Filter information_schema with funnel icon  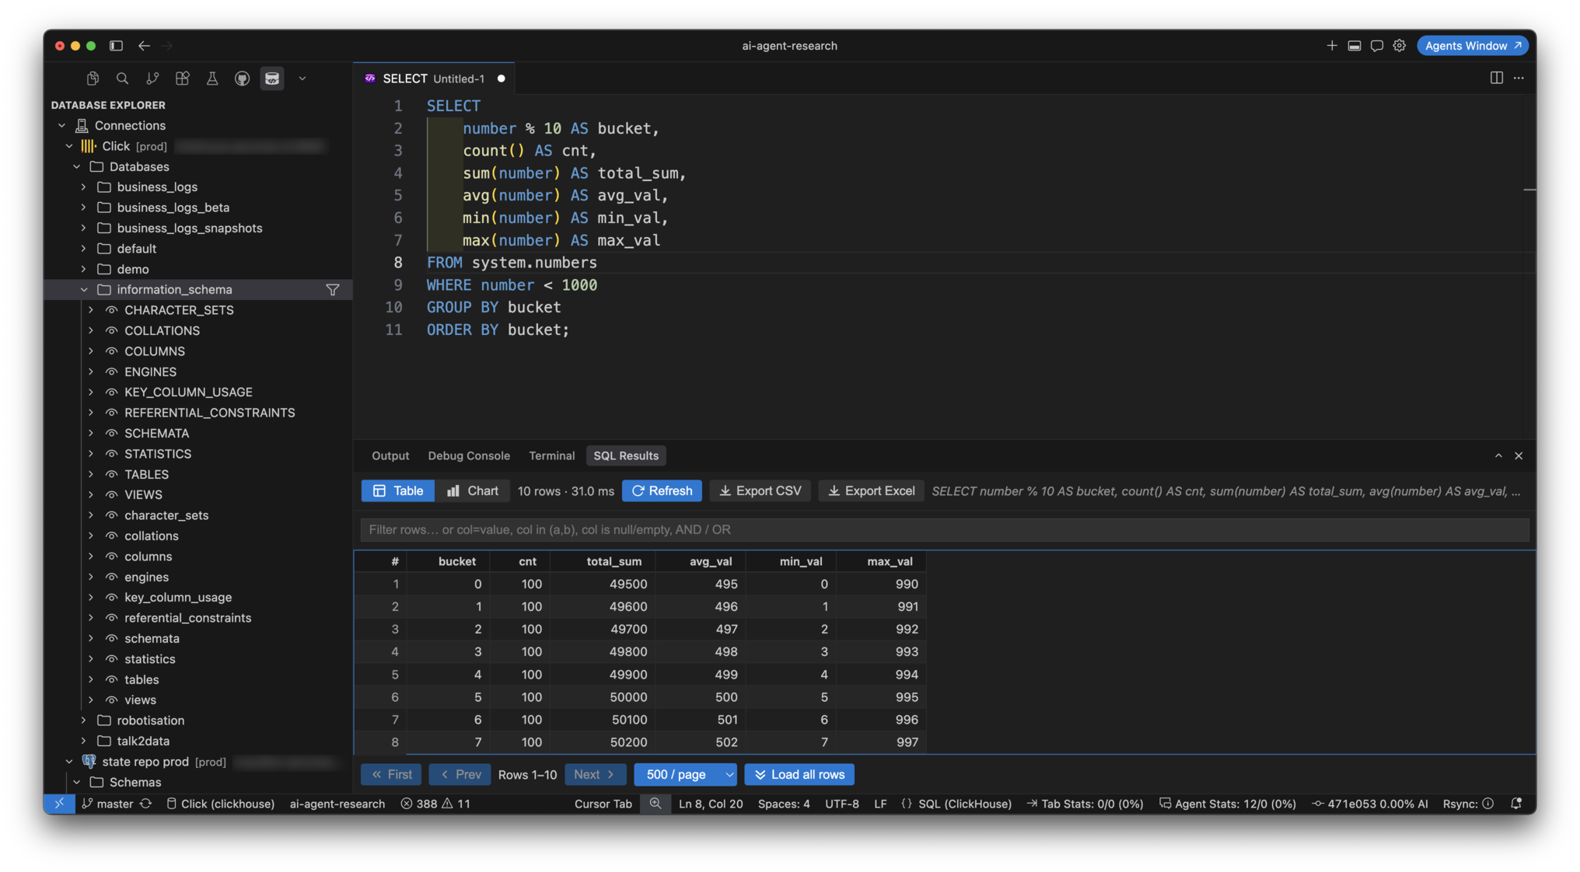(333, 290)
